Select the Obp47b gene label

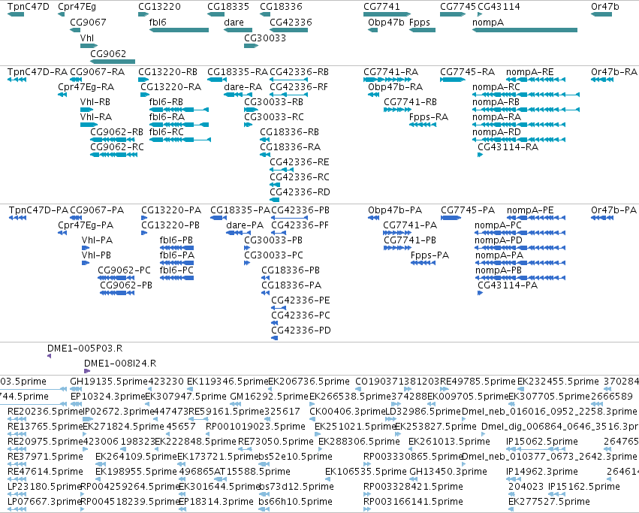click(x=386, y=22)
